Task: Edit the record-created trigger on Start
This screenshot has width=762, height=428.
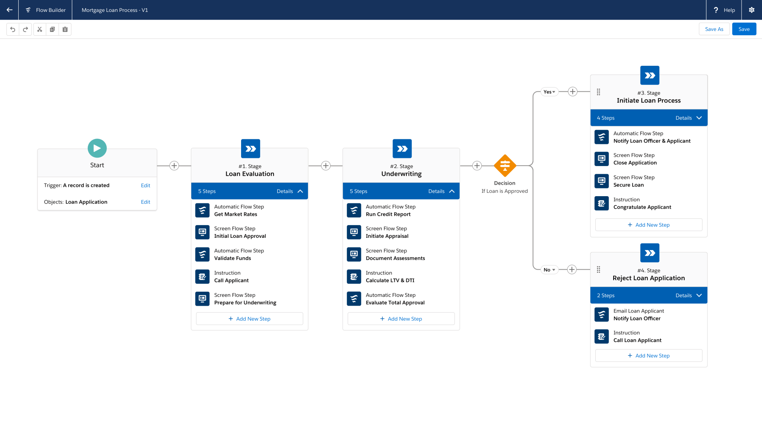Action: (x=145, y=185)
